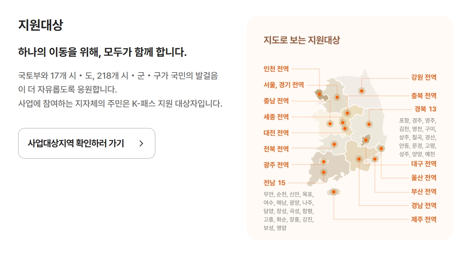Select the map marker for 제주 전역
Viewport: 468px width, 255px height.
click(x=334, y=191)
